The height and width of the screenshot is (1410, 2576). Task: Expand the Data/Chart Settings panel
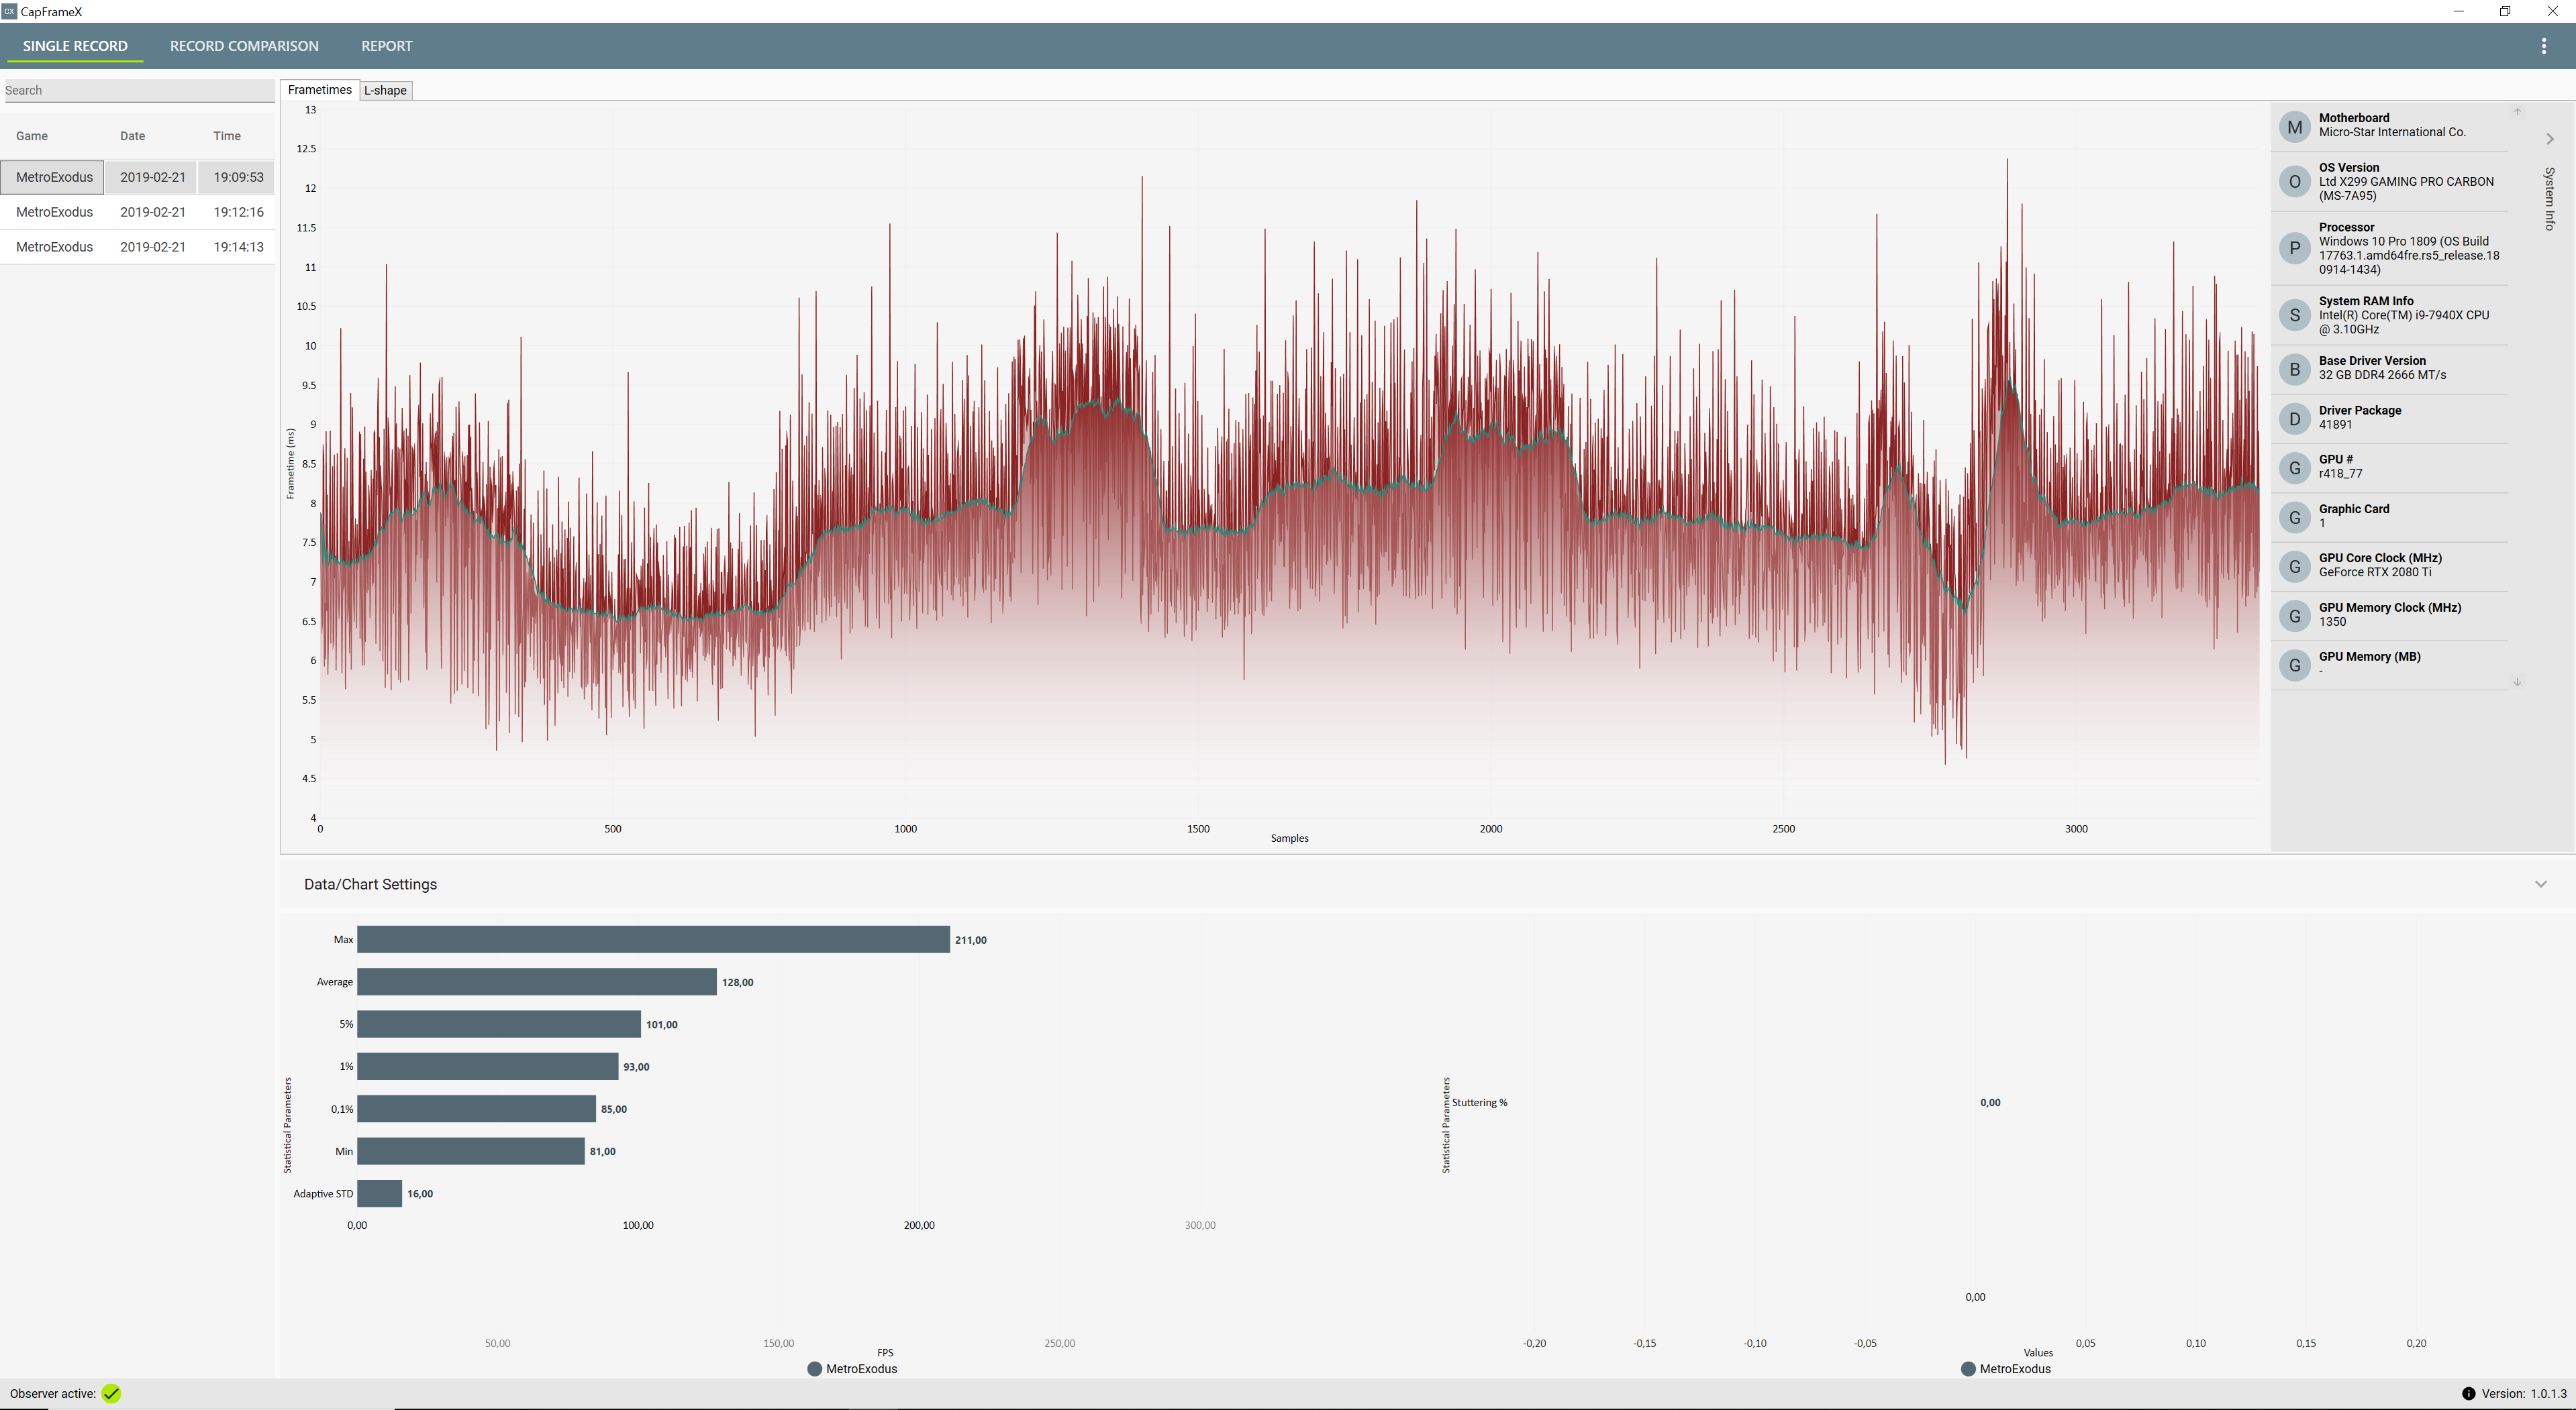[2540, 884]
